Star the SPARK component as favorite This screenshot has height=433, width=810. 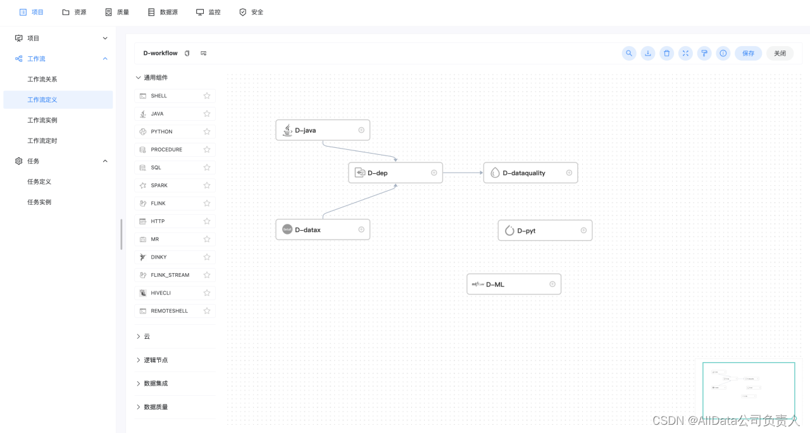(207, 185)
